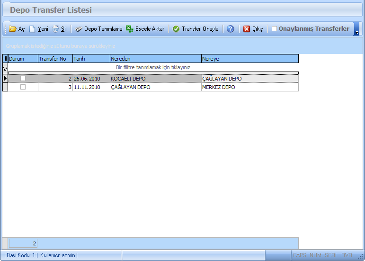Click the red Çıkış exit icon

pos(247,29)
